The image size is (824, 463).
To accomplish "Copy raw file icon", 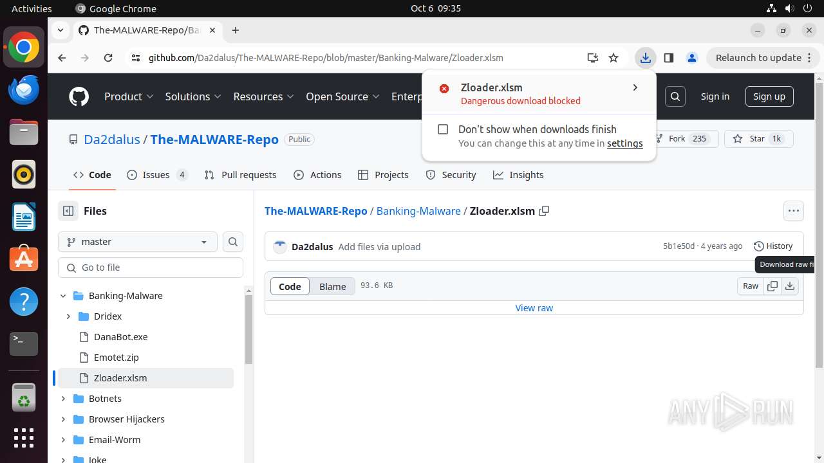I will 772,286.
